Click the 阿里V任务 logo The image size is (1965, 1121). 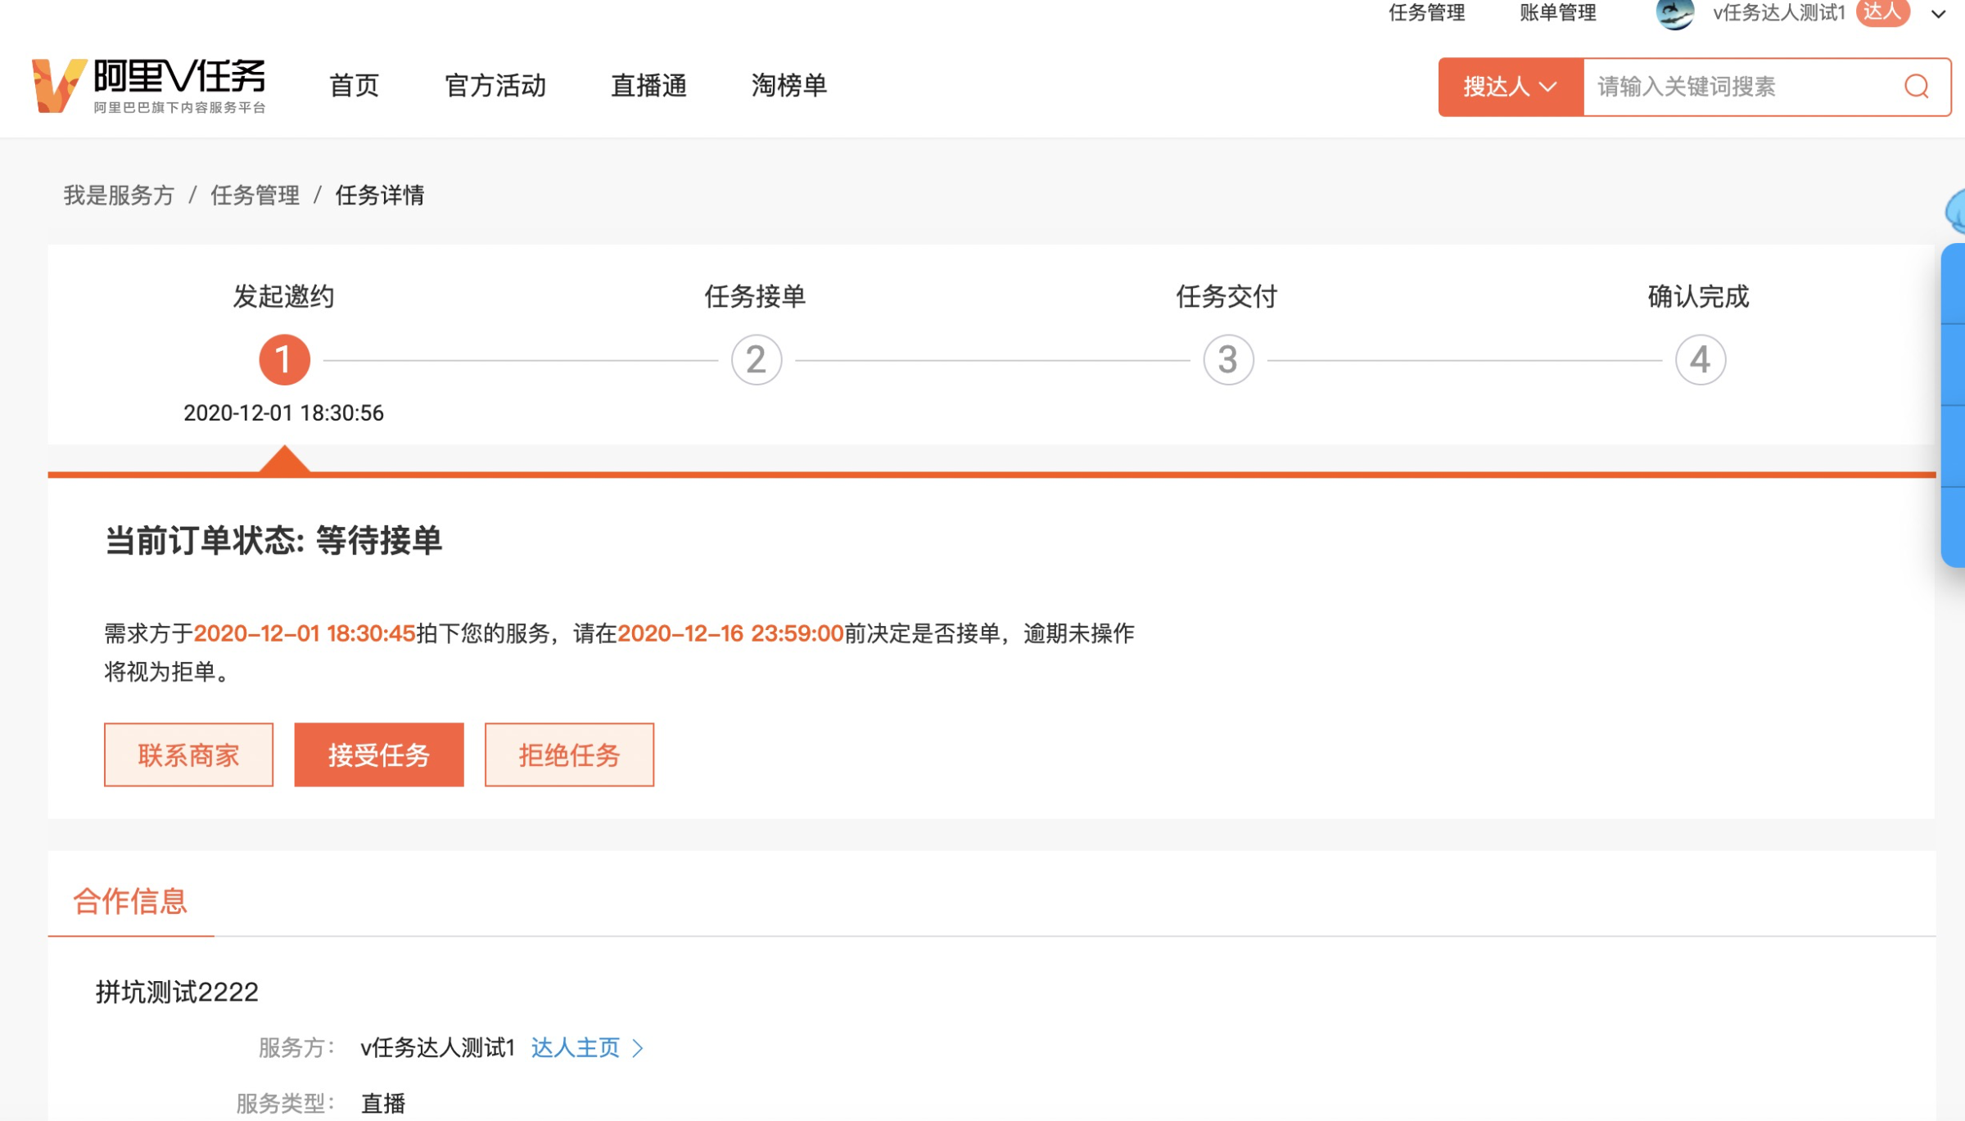(x=149, y=86)
